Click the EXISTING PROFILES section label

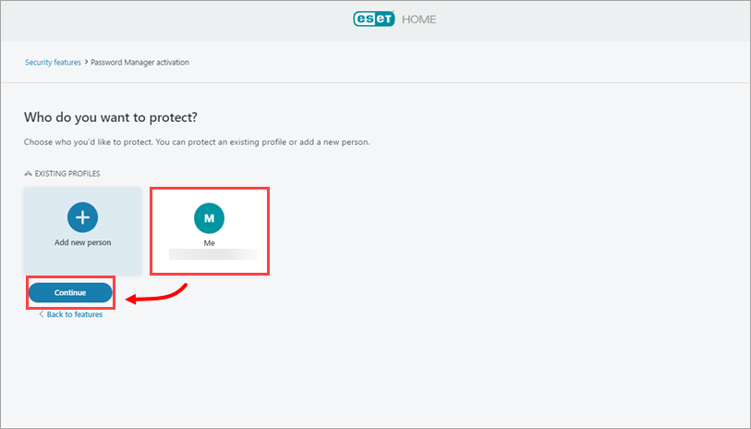67,174
